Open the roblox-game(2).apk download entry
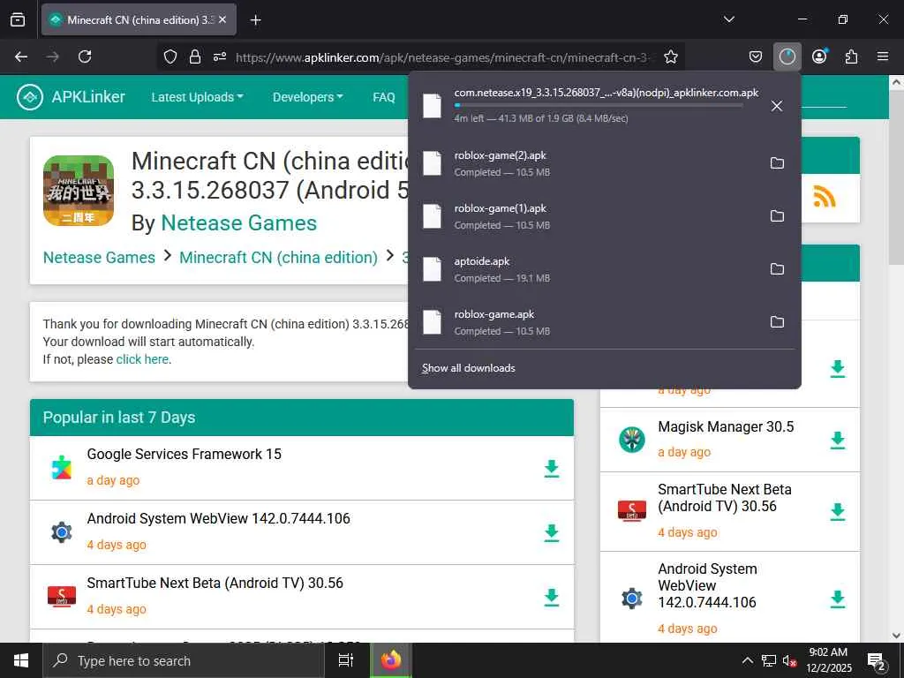Viewport: 904px width, 678px height. [x=585, y=163]
